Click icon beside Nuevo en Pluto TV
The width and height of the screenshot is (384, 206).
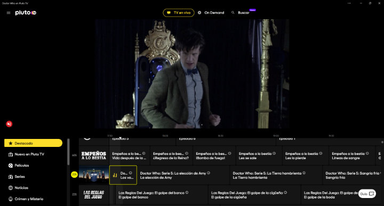coord(11,154)
